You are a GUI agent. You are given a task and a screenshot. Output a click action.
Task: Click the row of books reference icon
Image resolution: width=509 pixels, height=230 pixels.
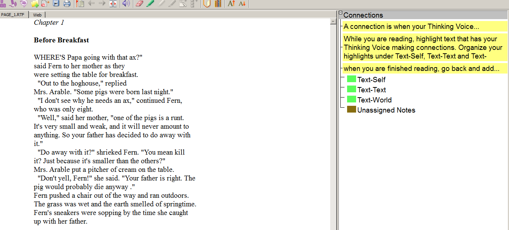coord(217,4)
